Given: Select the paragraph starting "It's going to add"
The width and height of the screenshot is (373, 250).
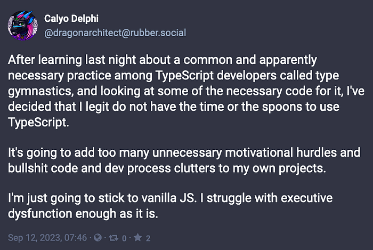Looking at the screenshot, I should [x=184, y=160].
